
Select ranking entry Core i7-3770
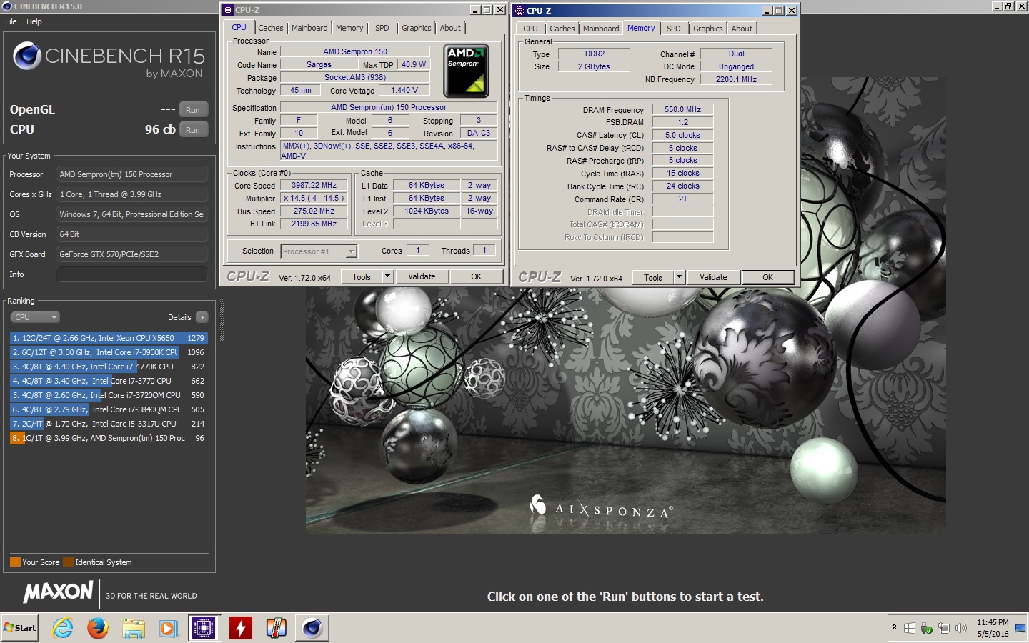[x=109, y=381]
